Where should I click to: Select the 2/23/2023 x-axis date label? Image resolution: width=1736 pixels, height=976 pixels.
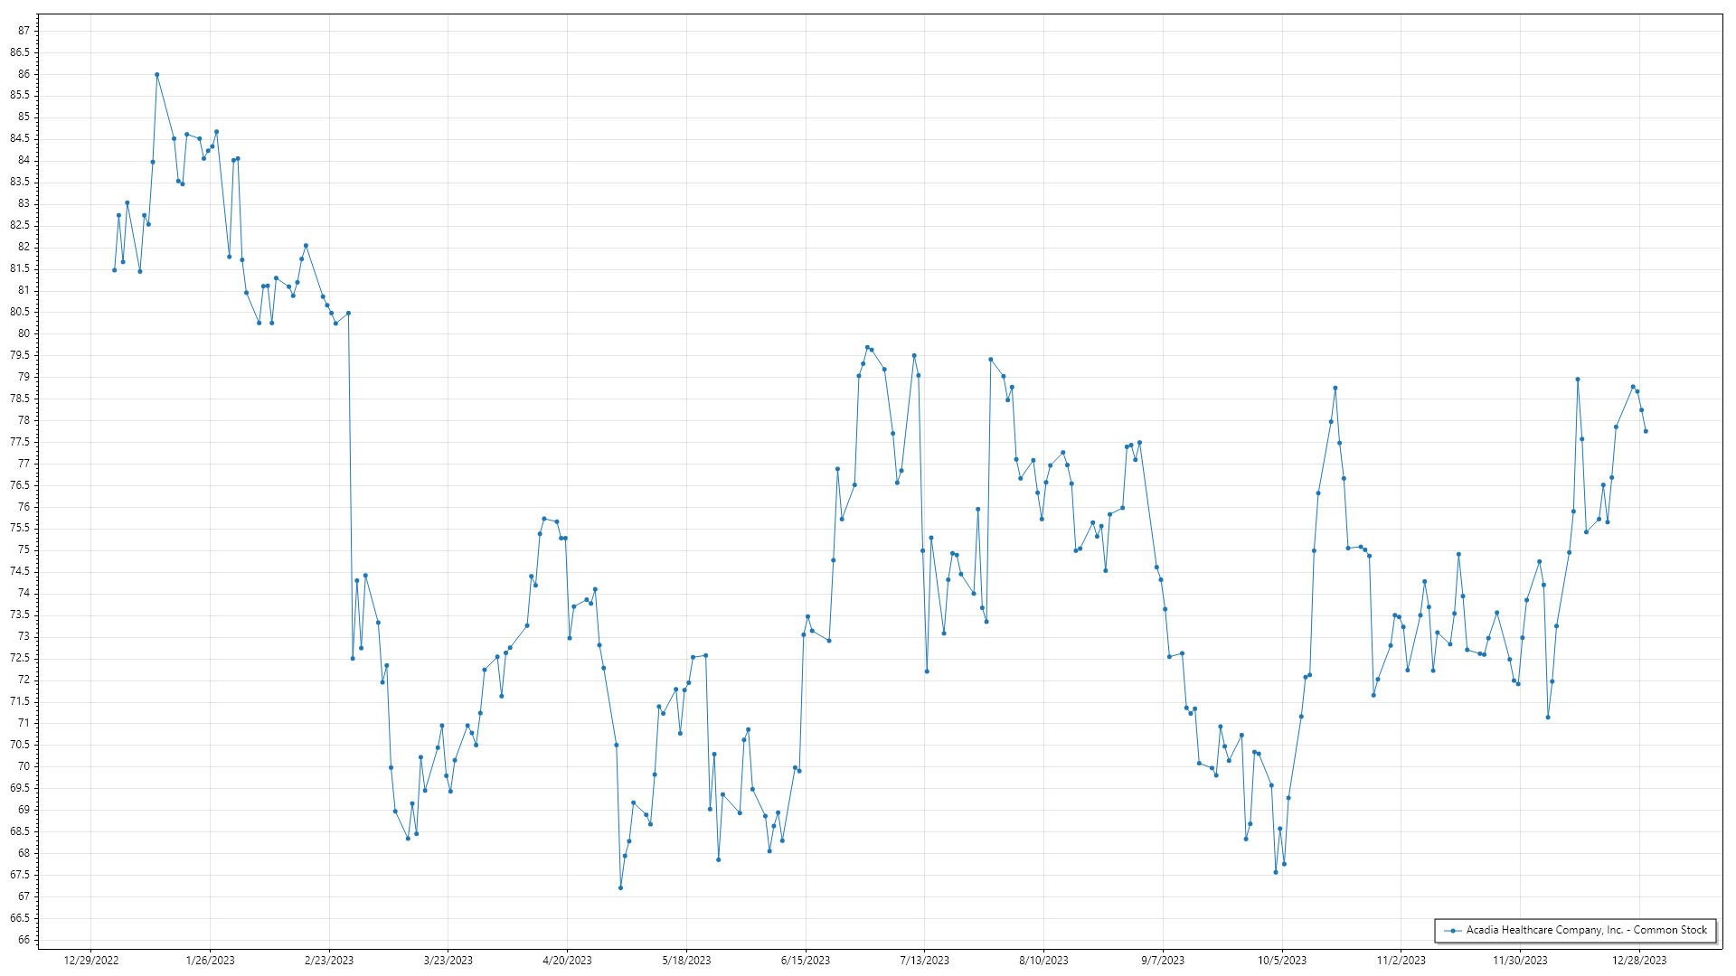(x=329, y=961)
